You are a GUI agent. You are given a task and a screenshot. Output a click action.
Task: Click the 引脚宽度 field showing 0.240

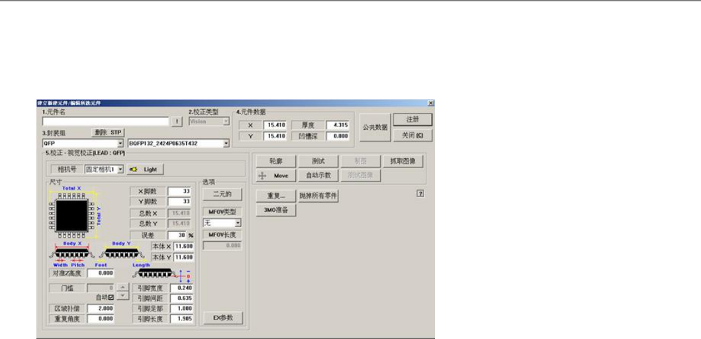point(182,287)
